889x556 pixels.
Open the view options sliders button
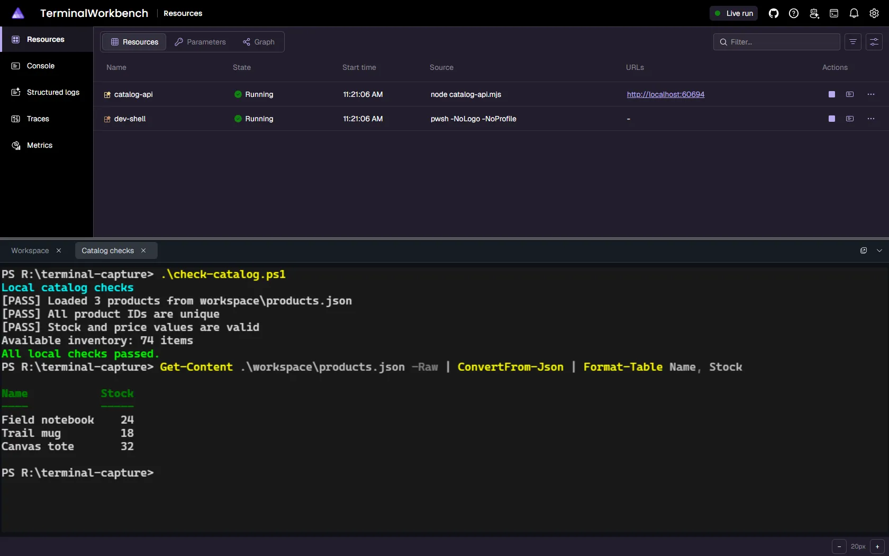874,42
